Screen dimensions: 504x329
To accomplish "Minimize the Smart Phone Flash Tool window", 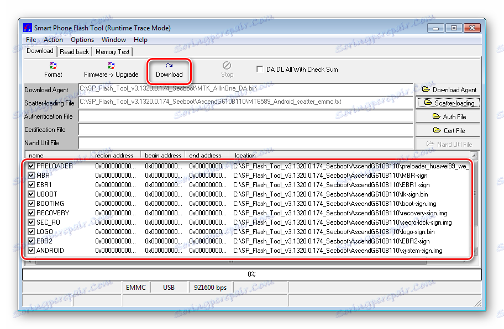I will coord(436,28).
